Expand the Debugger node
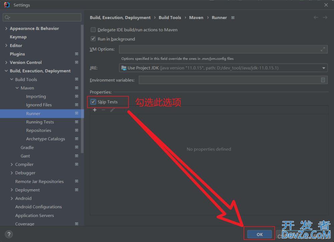 pyautogui.click(x=12, y=173)
